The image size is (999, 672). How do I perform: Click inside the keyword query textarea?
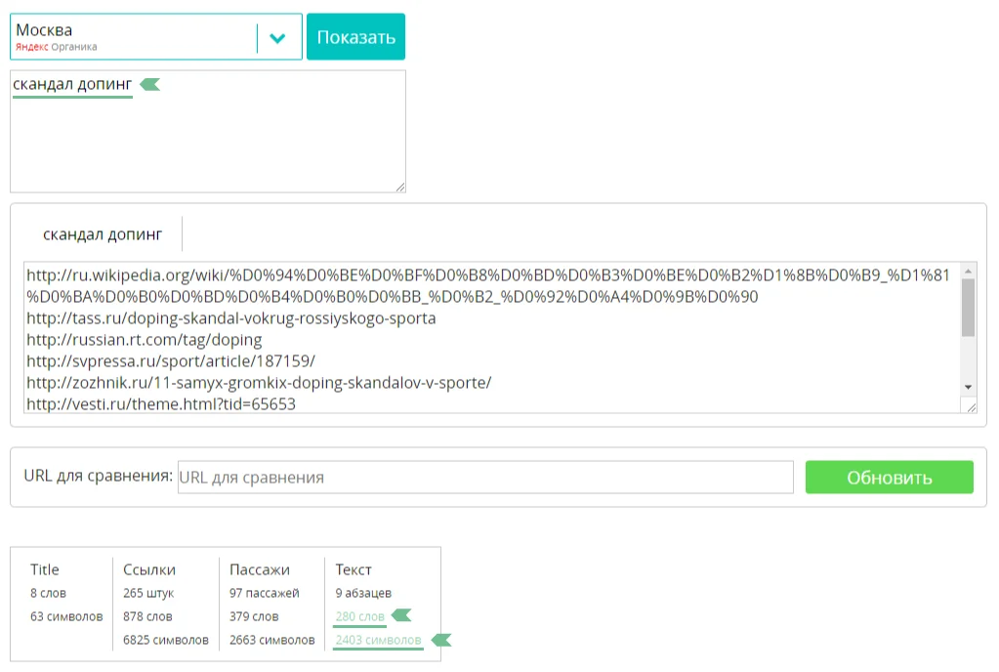tap(207, 142)
